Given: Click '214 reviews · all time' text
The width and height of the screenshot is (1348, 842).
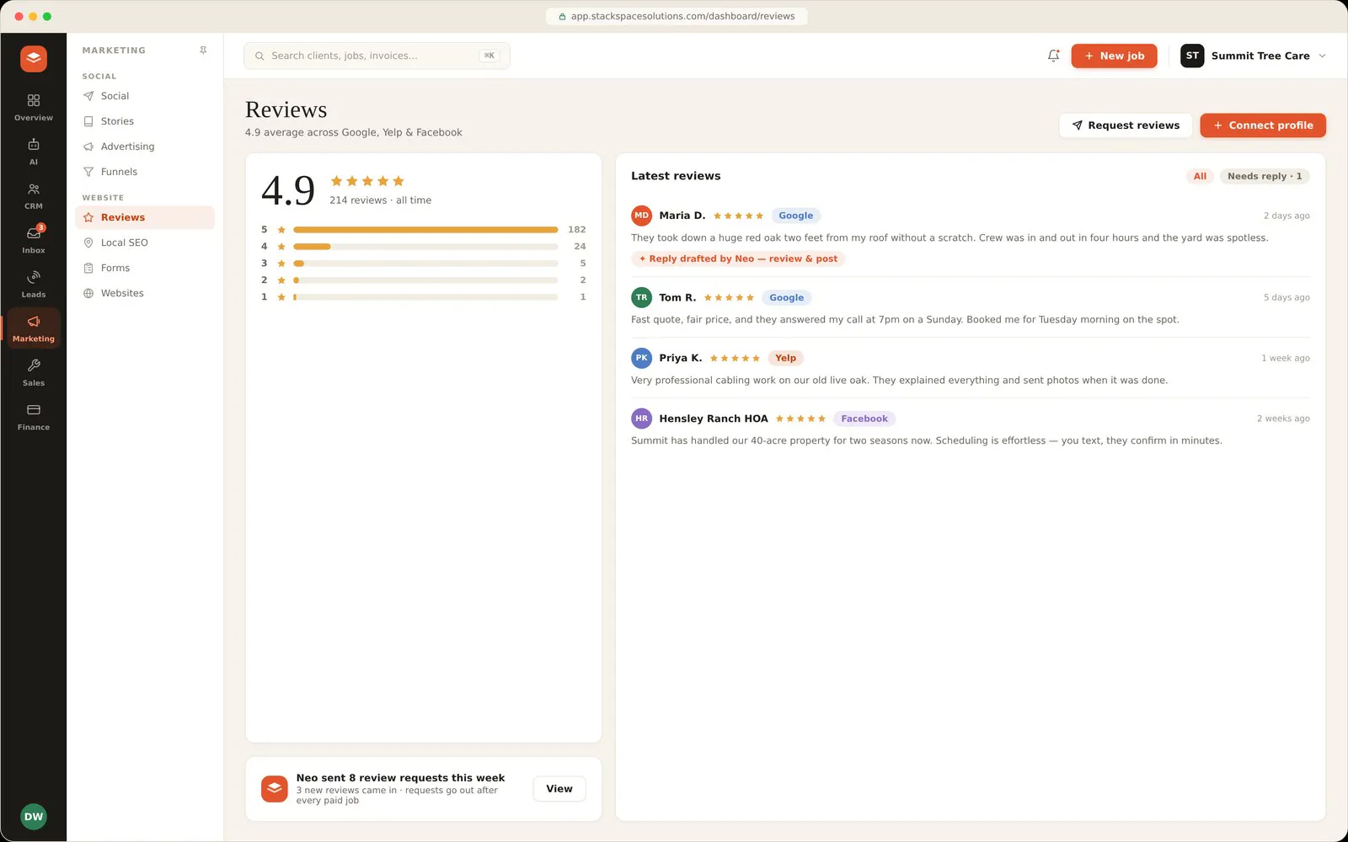Looking at the screenshot, I should 380,200.
